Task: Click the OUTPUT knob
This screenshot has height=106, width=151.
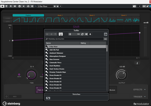Action: [x=122, y=75]
